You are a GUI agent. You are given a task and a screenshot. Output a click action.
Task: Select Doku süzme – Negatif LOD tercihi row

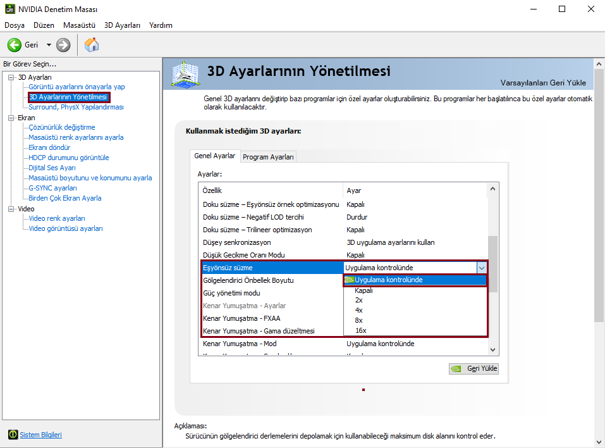point(343,217)
